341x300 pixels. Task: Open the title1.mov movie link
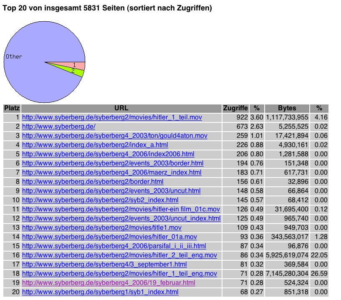[102, 228]
